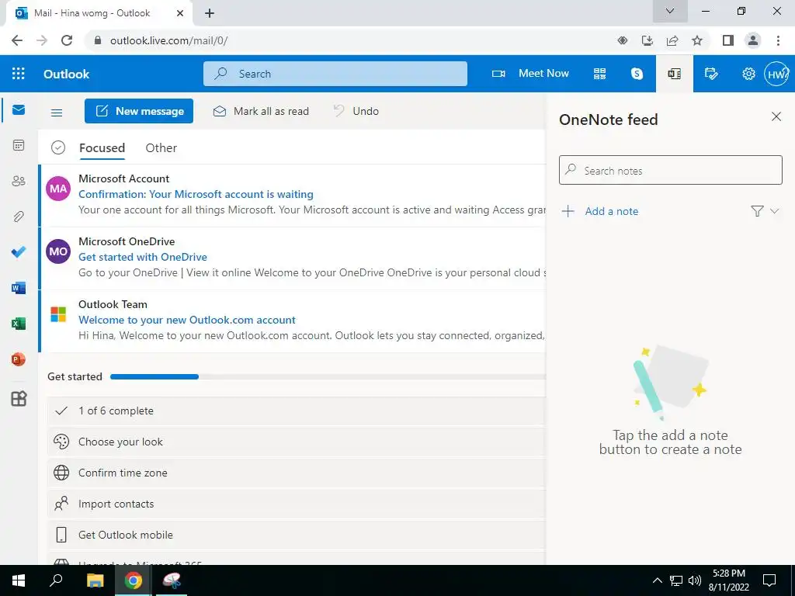Open Windows Start menu
This screenshot has width=795, height=596.
point(19,580)
